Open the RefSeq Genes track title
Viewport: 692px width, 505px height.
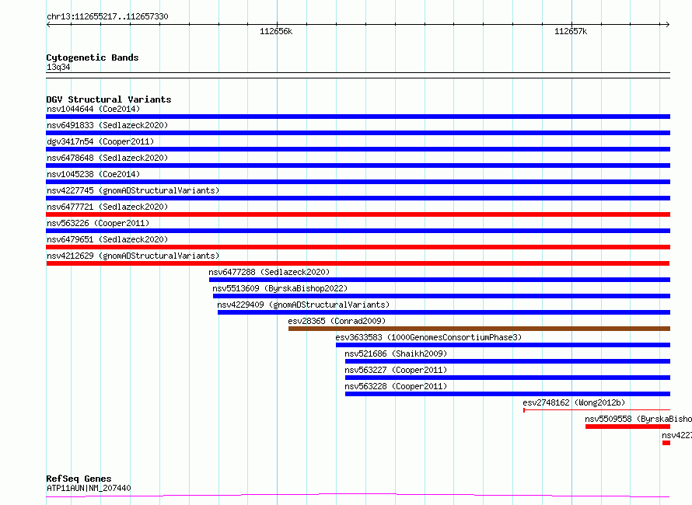tap(79, 479)
